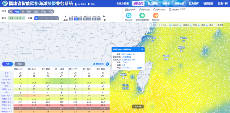Click the current direction arrow under 周一 16日

pyautogui.click(x=62, y=93)
